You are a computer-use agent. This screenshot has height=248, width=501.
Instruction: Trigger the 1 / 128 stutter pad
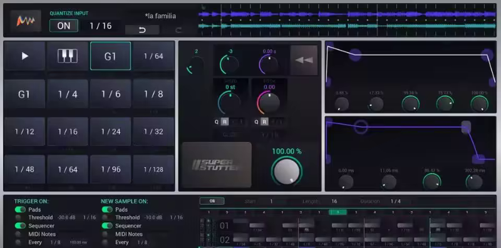coord(153,169)
